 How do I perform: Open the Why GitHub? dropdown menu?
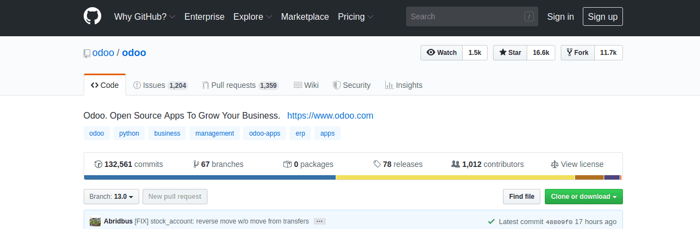point(145,16)
